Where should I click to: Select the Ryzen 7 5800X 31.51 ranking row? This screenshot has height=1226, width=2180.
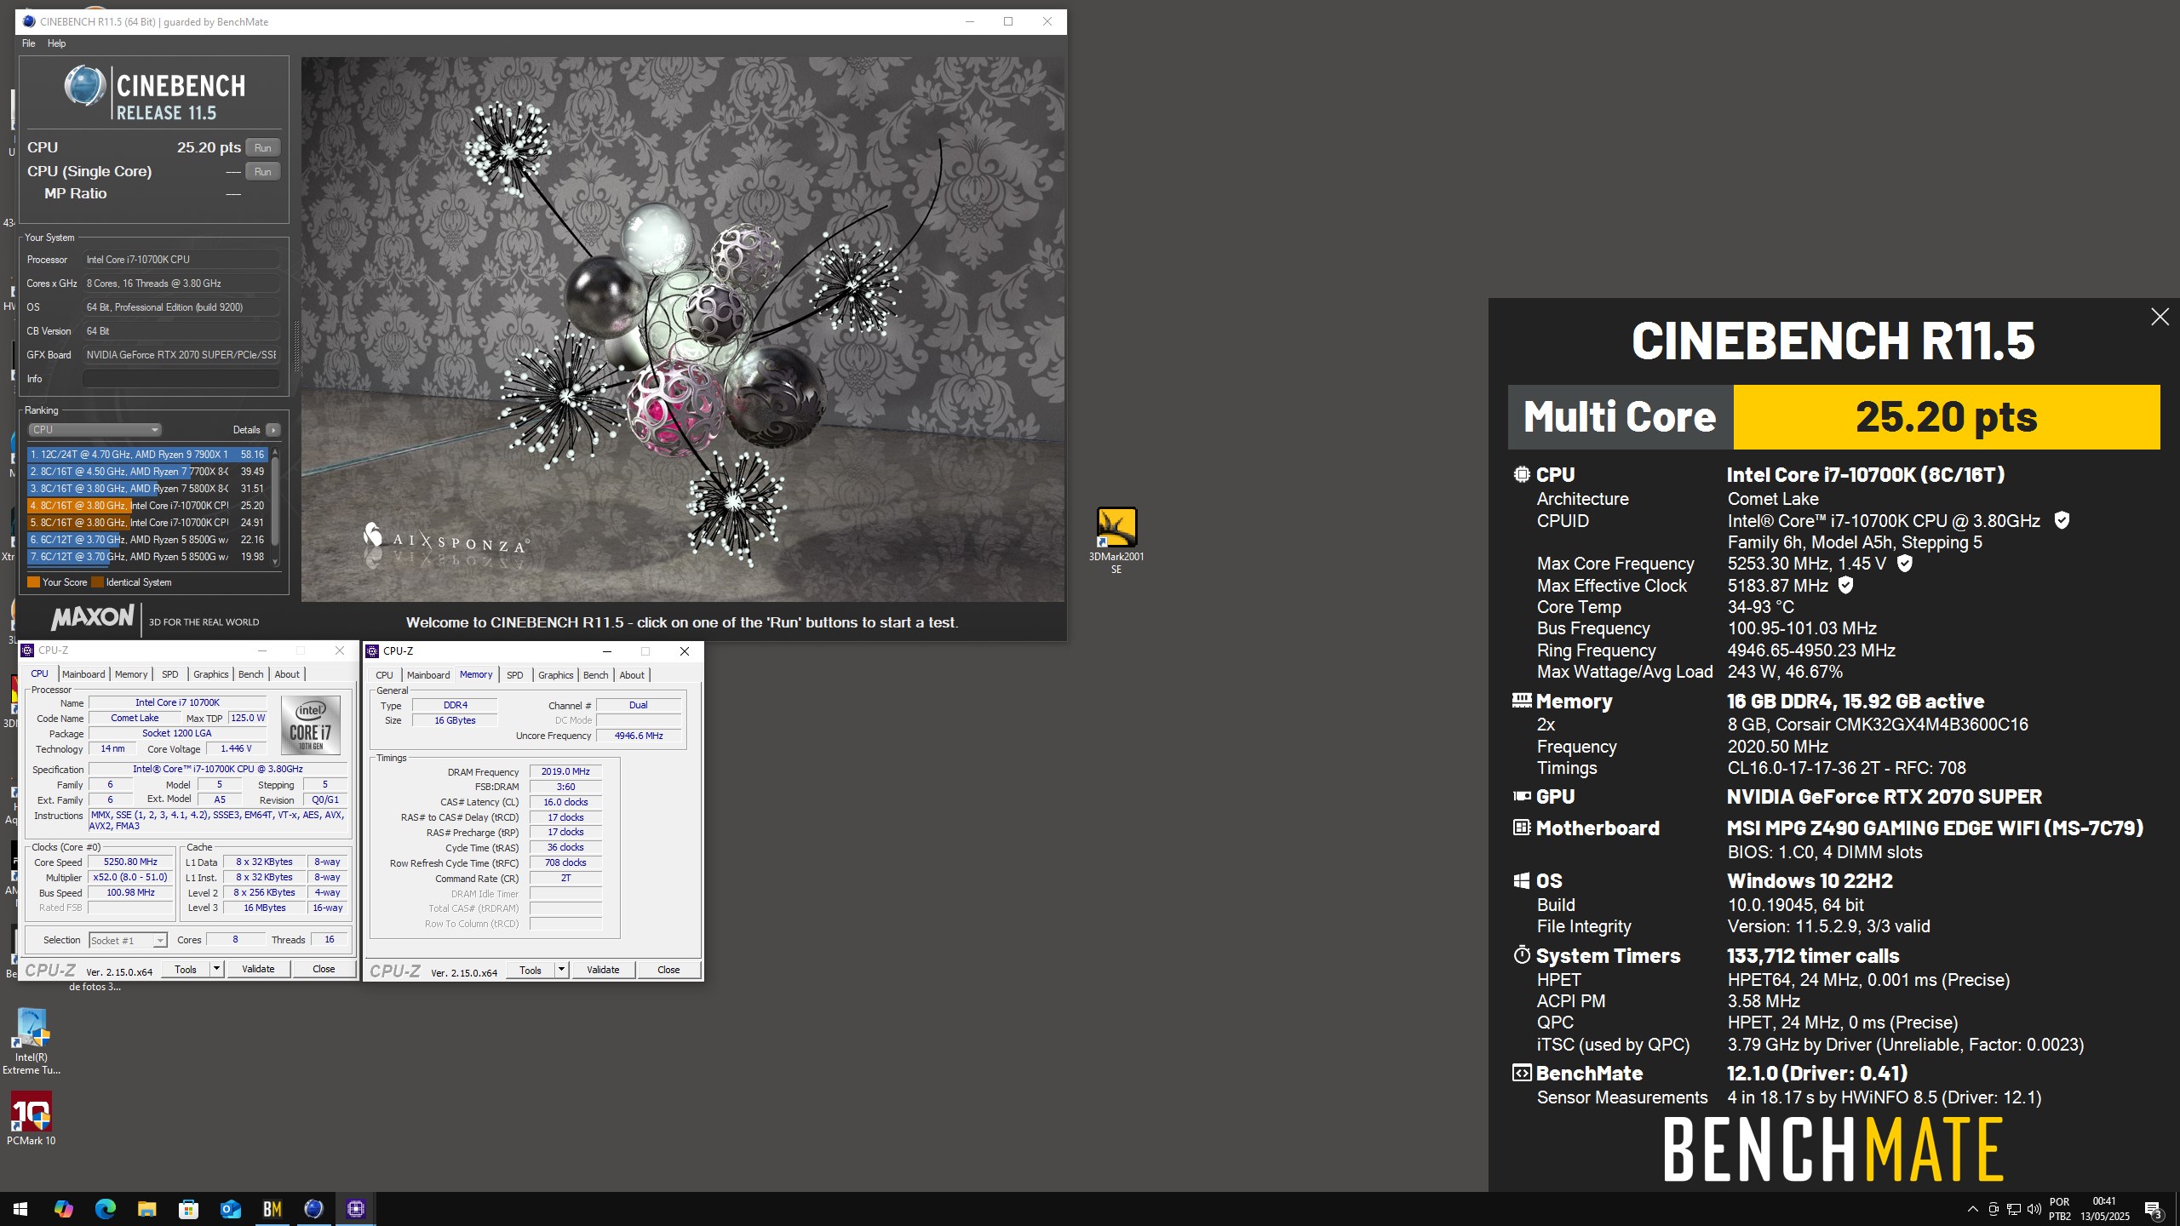(x=146, y=489)
